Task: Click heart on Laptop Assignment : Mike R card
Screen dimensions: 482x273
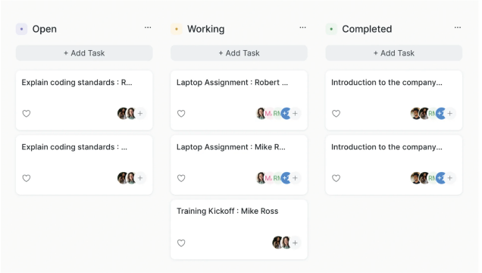Action: (181, 178)
